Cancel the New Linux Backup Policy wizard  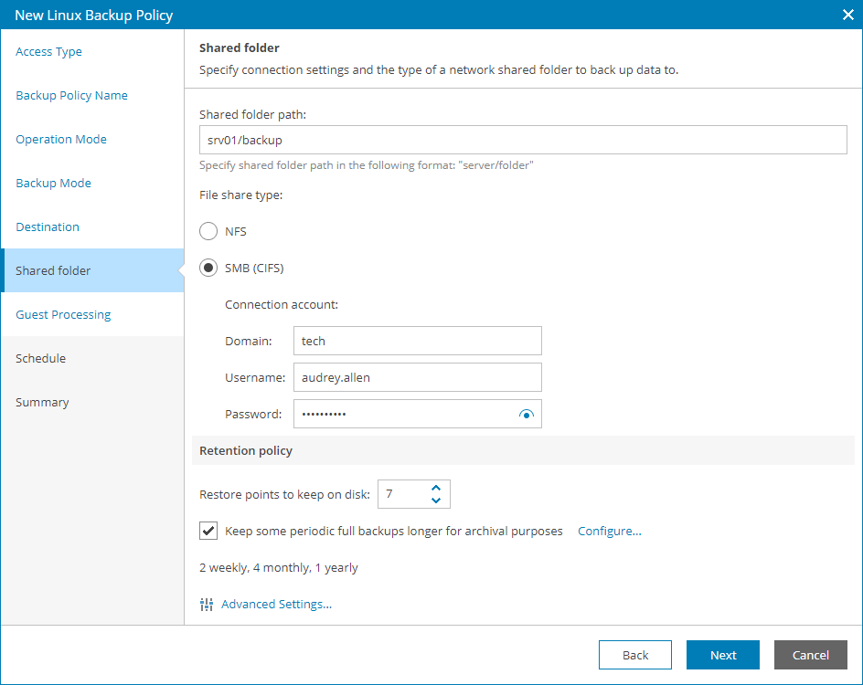click(x=810, y=655)
